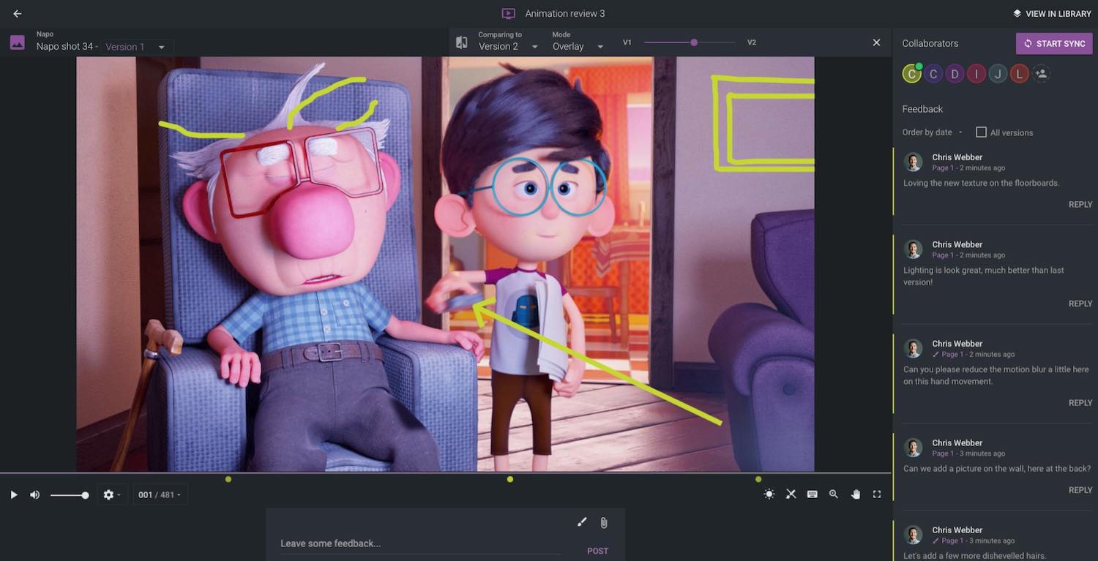Viewport: 1098px width, 561px height.
Task: Close the comparison bar with X
Action: click(876, 42)
